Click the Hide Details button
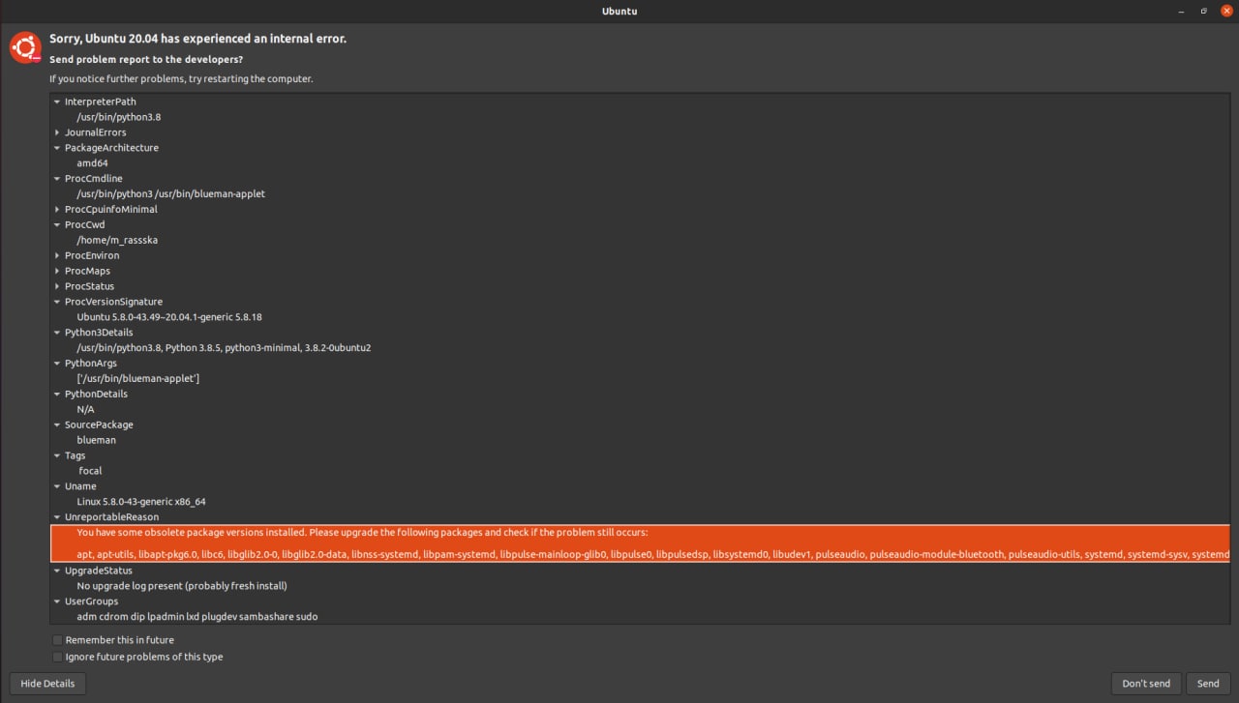This screenshot has width=1239, height=703. tap(47, 683)
